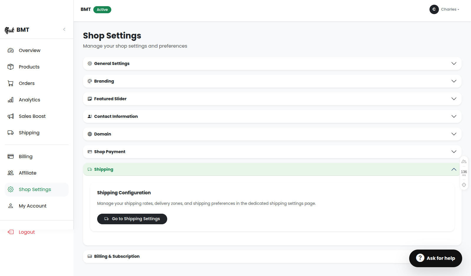The height and width of the screenshot is (276, 471).
Task: Click the Domain globe icon
Action: (x=90, y=134)
